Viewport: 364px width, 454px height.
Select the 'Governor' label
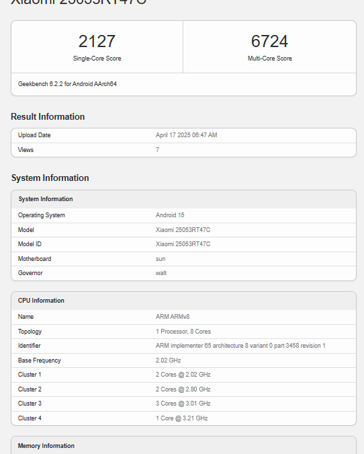[x=30, y=273]
